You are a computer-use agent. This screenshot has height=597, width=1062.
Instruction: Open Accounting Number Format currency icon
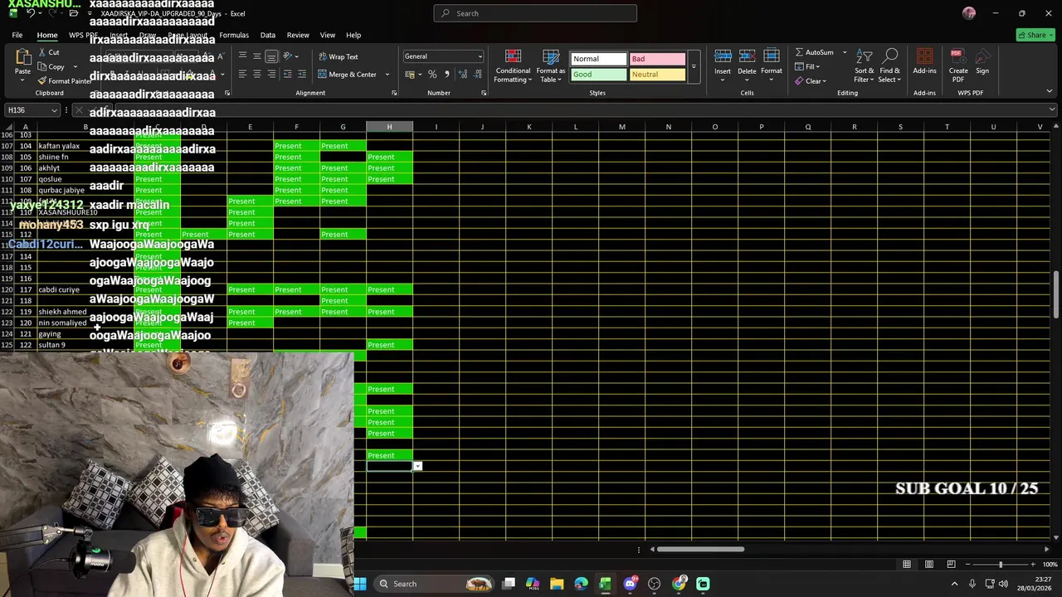pyautogui.click(x=411, y=75)
